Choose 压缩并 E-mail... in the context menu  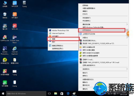point(104,60)
